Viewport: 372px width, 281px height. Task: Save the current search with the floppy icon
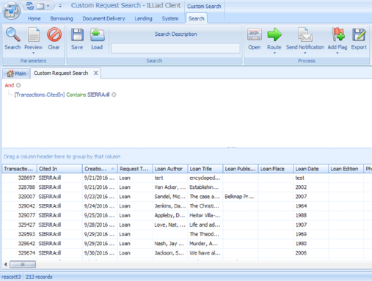pos(77,34)
